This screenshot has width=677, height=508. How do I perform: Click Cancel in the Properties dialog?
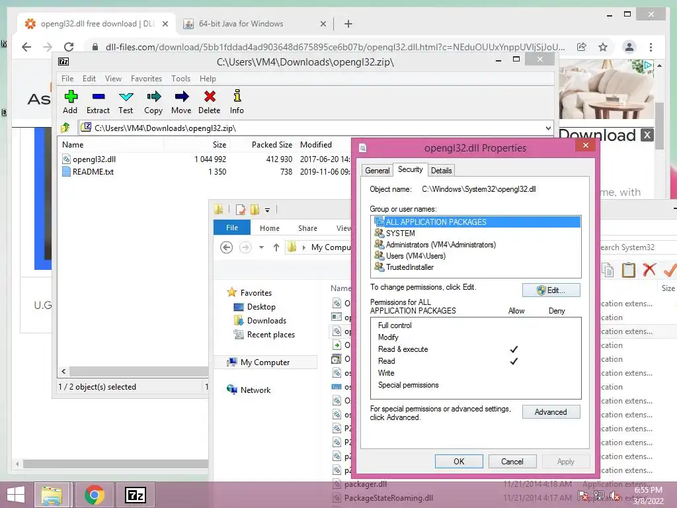[x=512, y=461]
